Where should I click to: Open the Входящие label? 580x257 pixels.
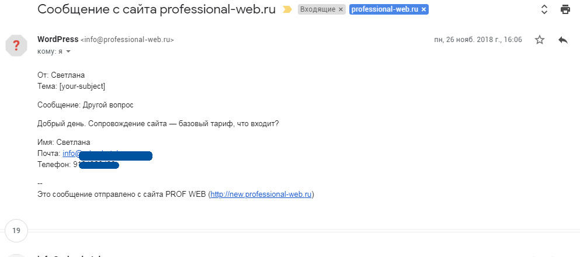[x=318, y=9]
